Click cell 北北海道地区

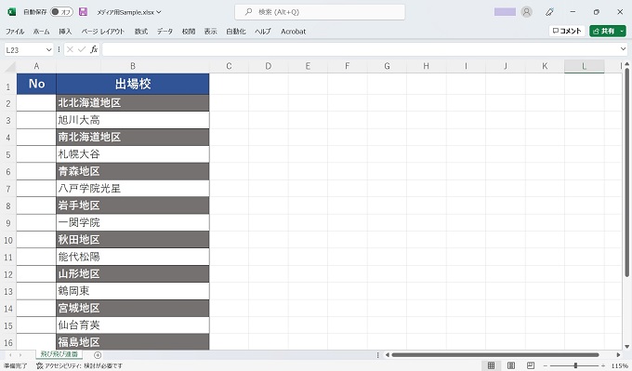133,103
